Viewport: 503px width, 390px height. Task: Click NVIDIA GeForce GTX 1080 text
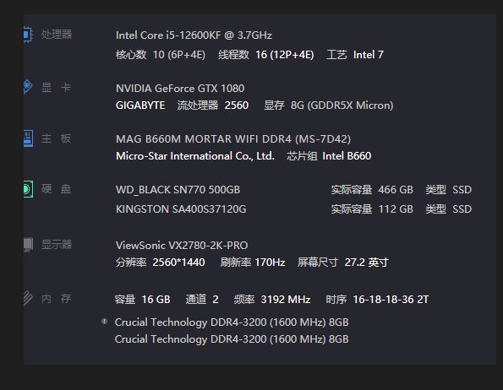coord(180,89)
